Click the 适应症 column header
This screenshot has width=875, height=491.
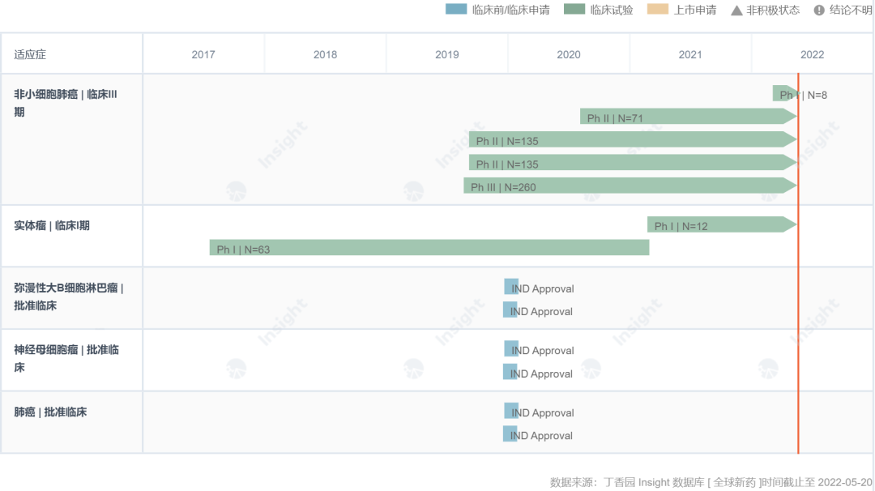coord(30,54)
